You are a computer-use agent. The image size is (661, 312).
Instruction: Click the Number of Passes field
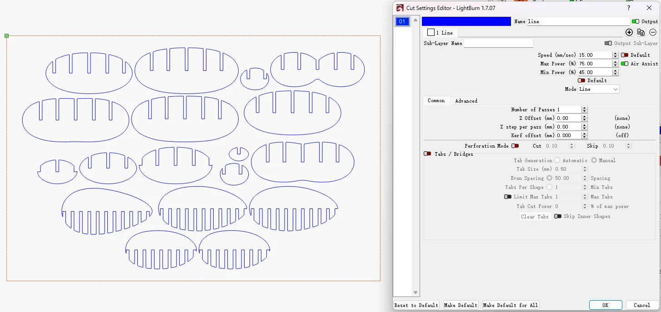[569, 109]
